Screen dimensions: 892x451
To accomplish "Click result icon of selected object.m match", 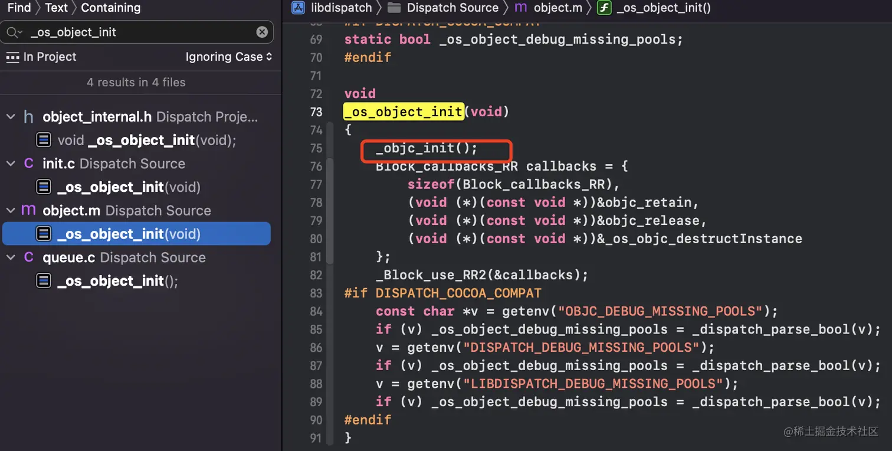I will pyautogui.click(x=44, y=234).
